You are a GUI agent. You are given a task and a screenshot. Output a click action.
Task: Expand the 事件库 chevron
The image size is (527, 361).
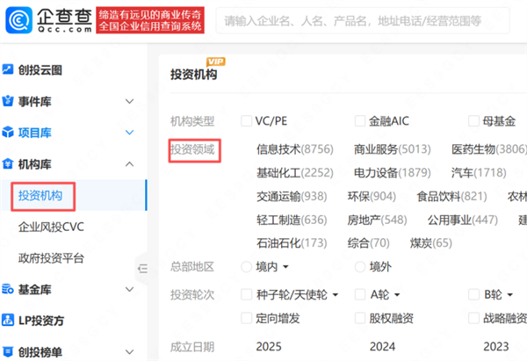pyautogui.click(x=129, y=101)
